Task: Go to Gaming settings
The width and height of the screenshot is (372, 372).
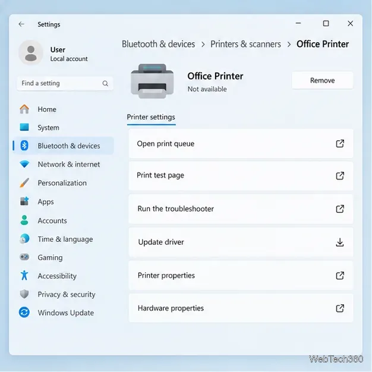Action: click(63, 257)
